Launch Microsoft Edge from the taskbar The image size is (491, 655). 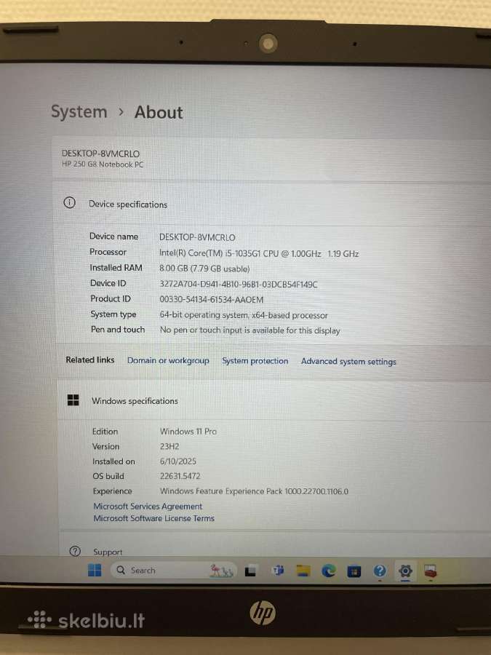pos(329,571)
